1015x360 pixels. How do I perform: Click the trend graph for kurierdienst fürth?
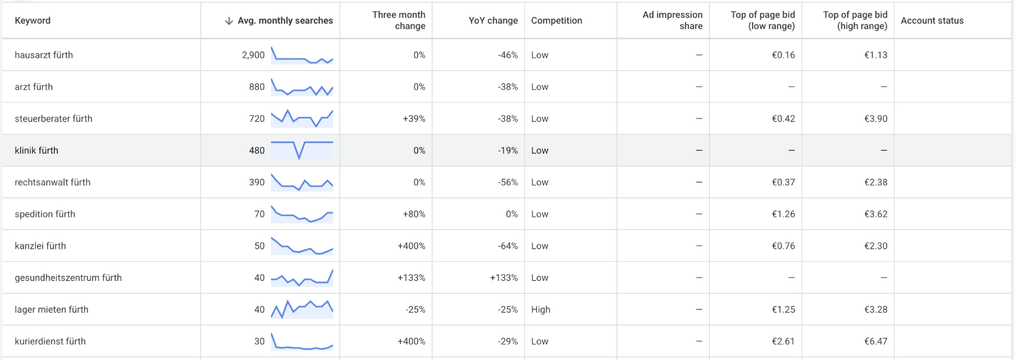(302, 341)
